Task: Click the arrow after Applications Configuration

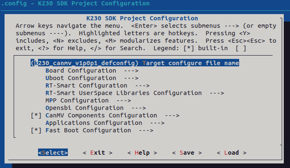Action: click(x=157, y=123)
